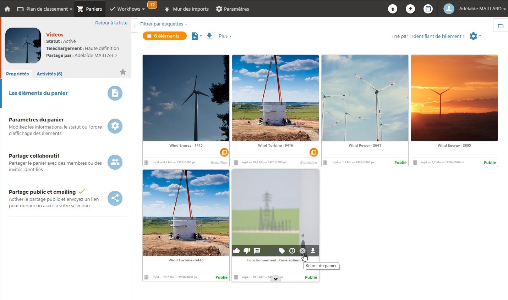Image resolution: width=508 pixels, height=300 pixels.
Task: Click the people icon for Partage collaboratif
Action: tap(115, 162)
